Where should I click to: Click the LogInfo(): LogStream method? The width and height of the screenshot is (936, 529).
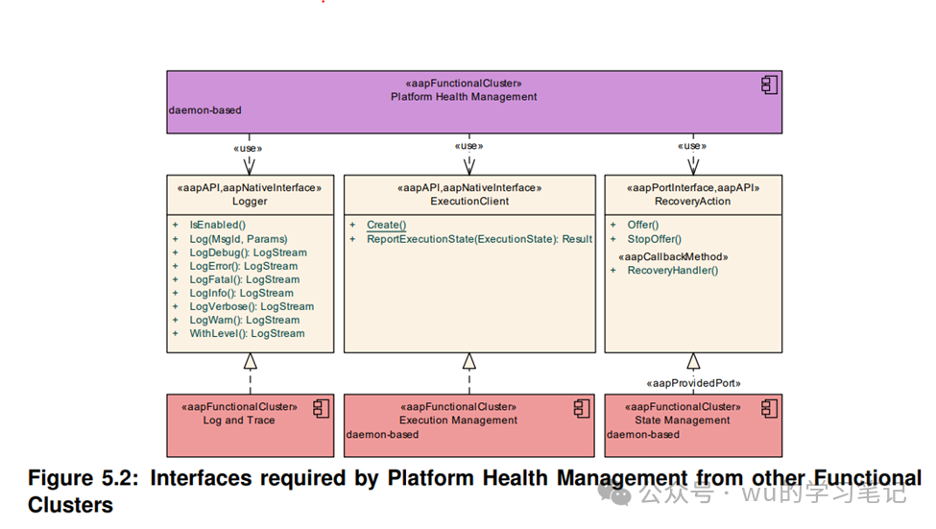pyautogui.click(x=241, y=293)
